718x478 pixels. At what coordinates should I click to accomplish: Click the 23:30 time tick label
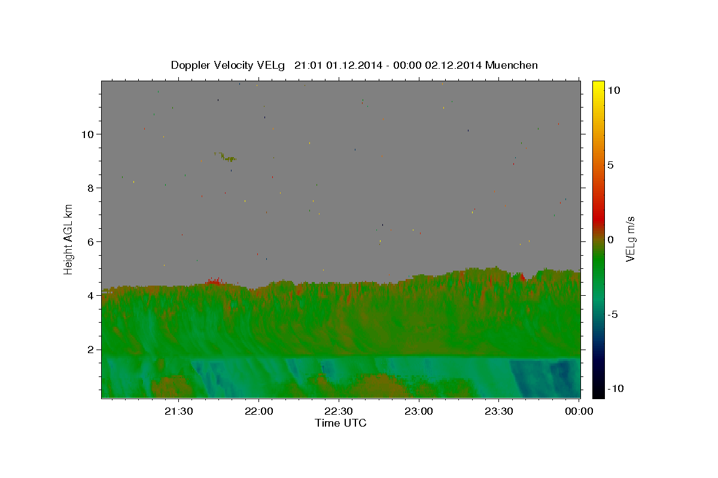pos(499,411)
